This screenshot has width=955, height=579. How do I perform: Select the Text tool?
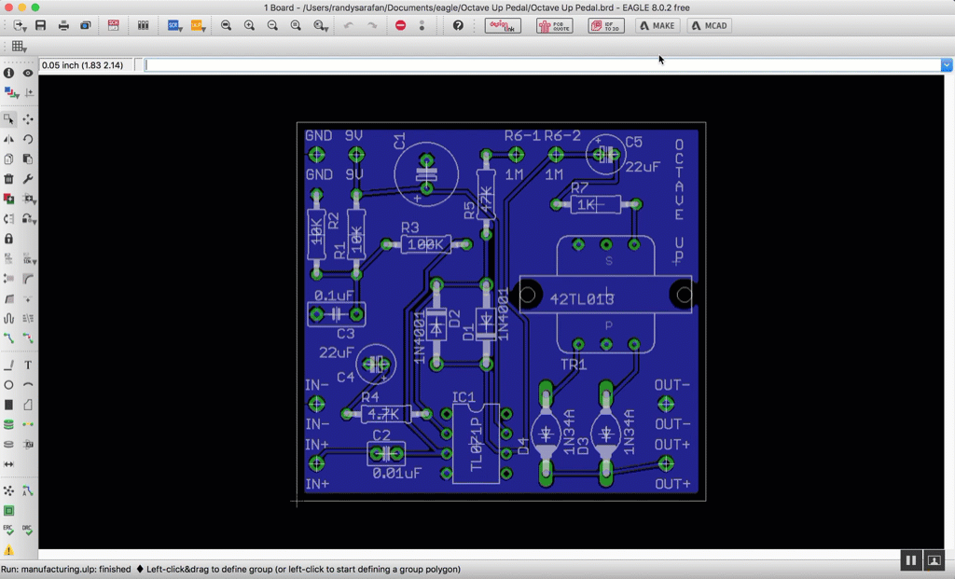pyautogui.click(x=28, y=365)
